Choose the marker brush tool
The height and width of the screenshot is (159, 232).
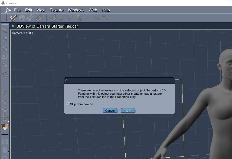[70, 18]
